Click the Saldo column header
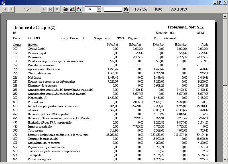228x164 pixels. coord(205,45)
